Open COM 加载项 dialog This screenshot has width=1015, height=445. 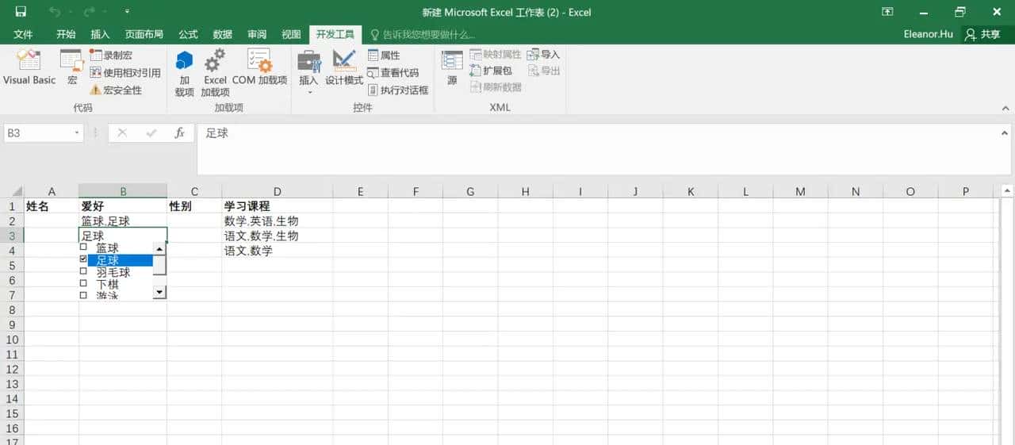pos(259,67)
